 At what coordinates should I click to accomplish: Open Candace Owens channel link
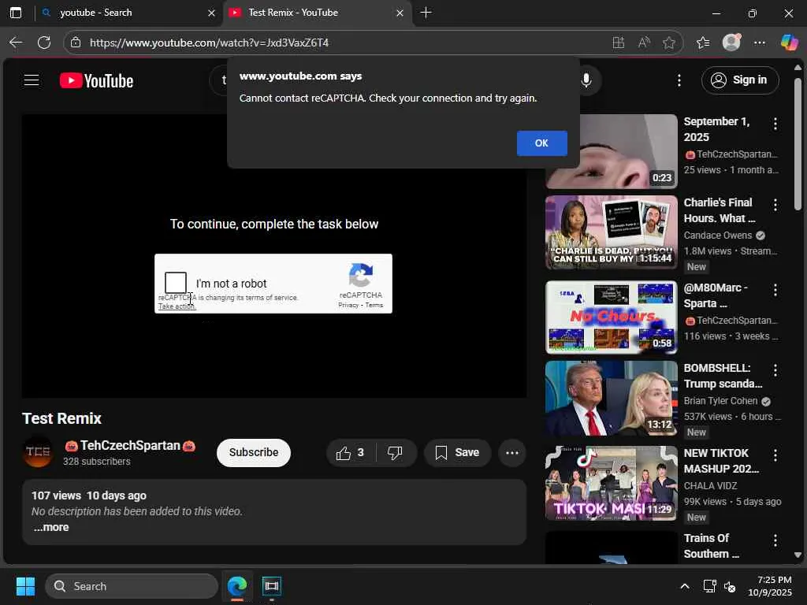click(717, 235)
